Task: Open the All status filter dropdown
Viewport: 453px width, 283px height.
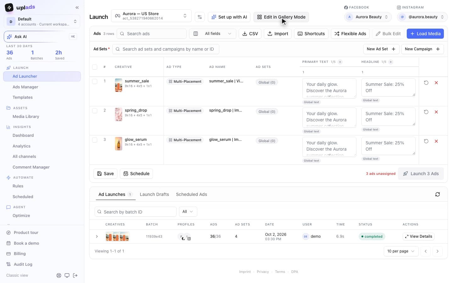Action: pyautogui.click(x=188, y=212)
